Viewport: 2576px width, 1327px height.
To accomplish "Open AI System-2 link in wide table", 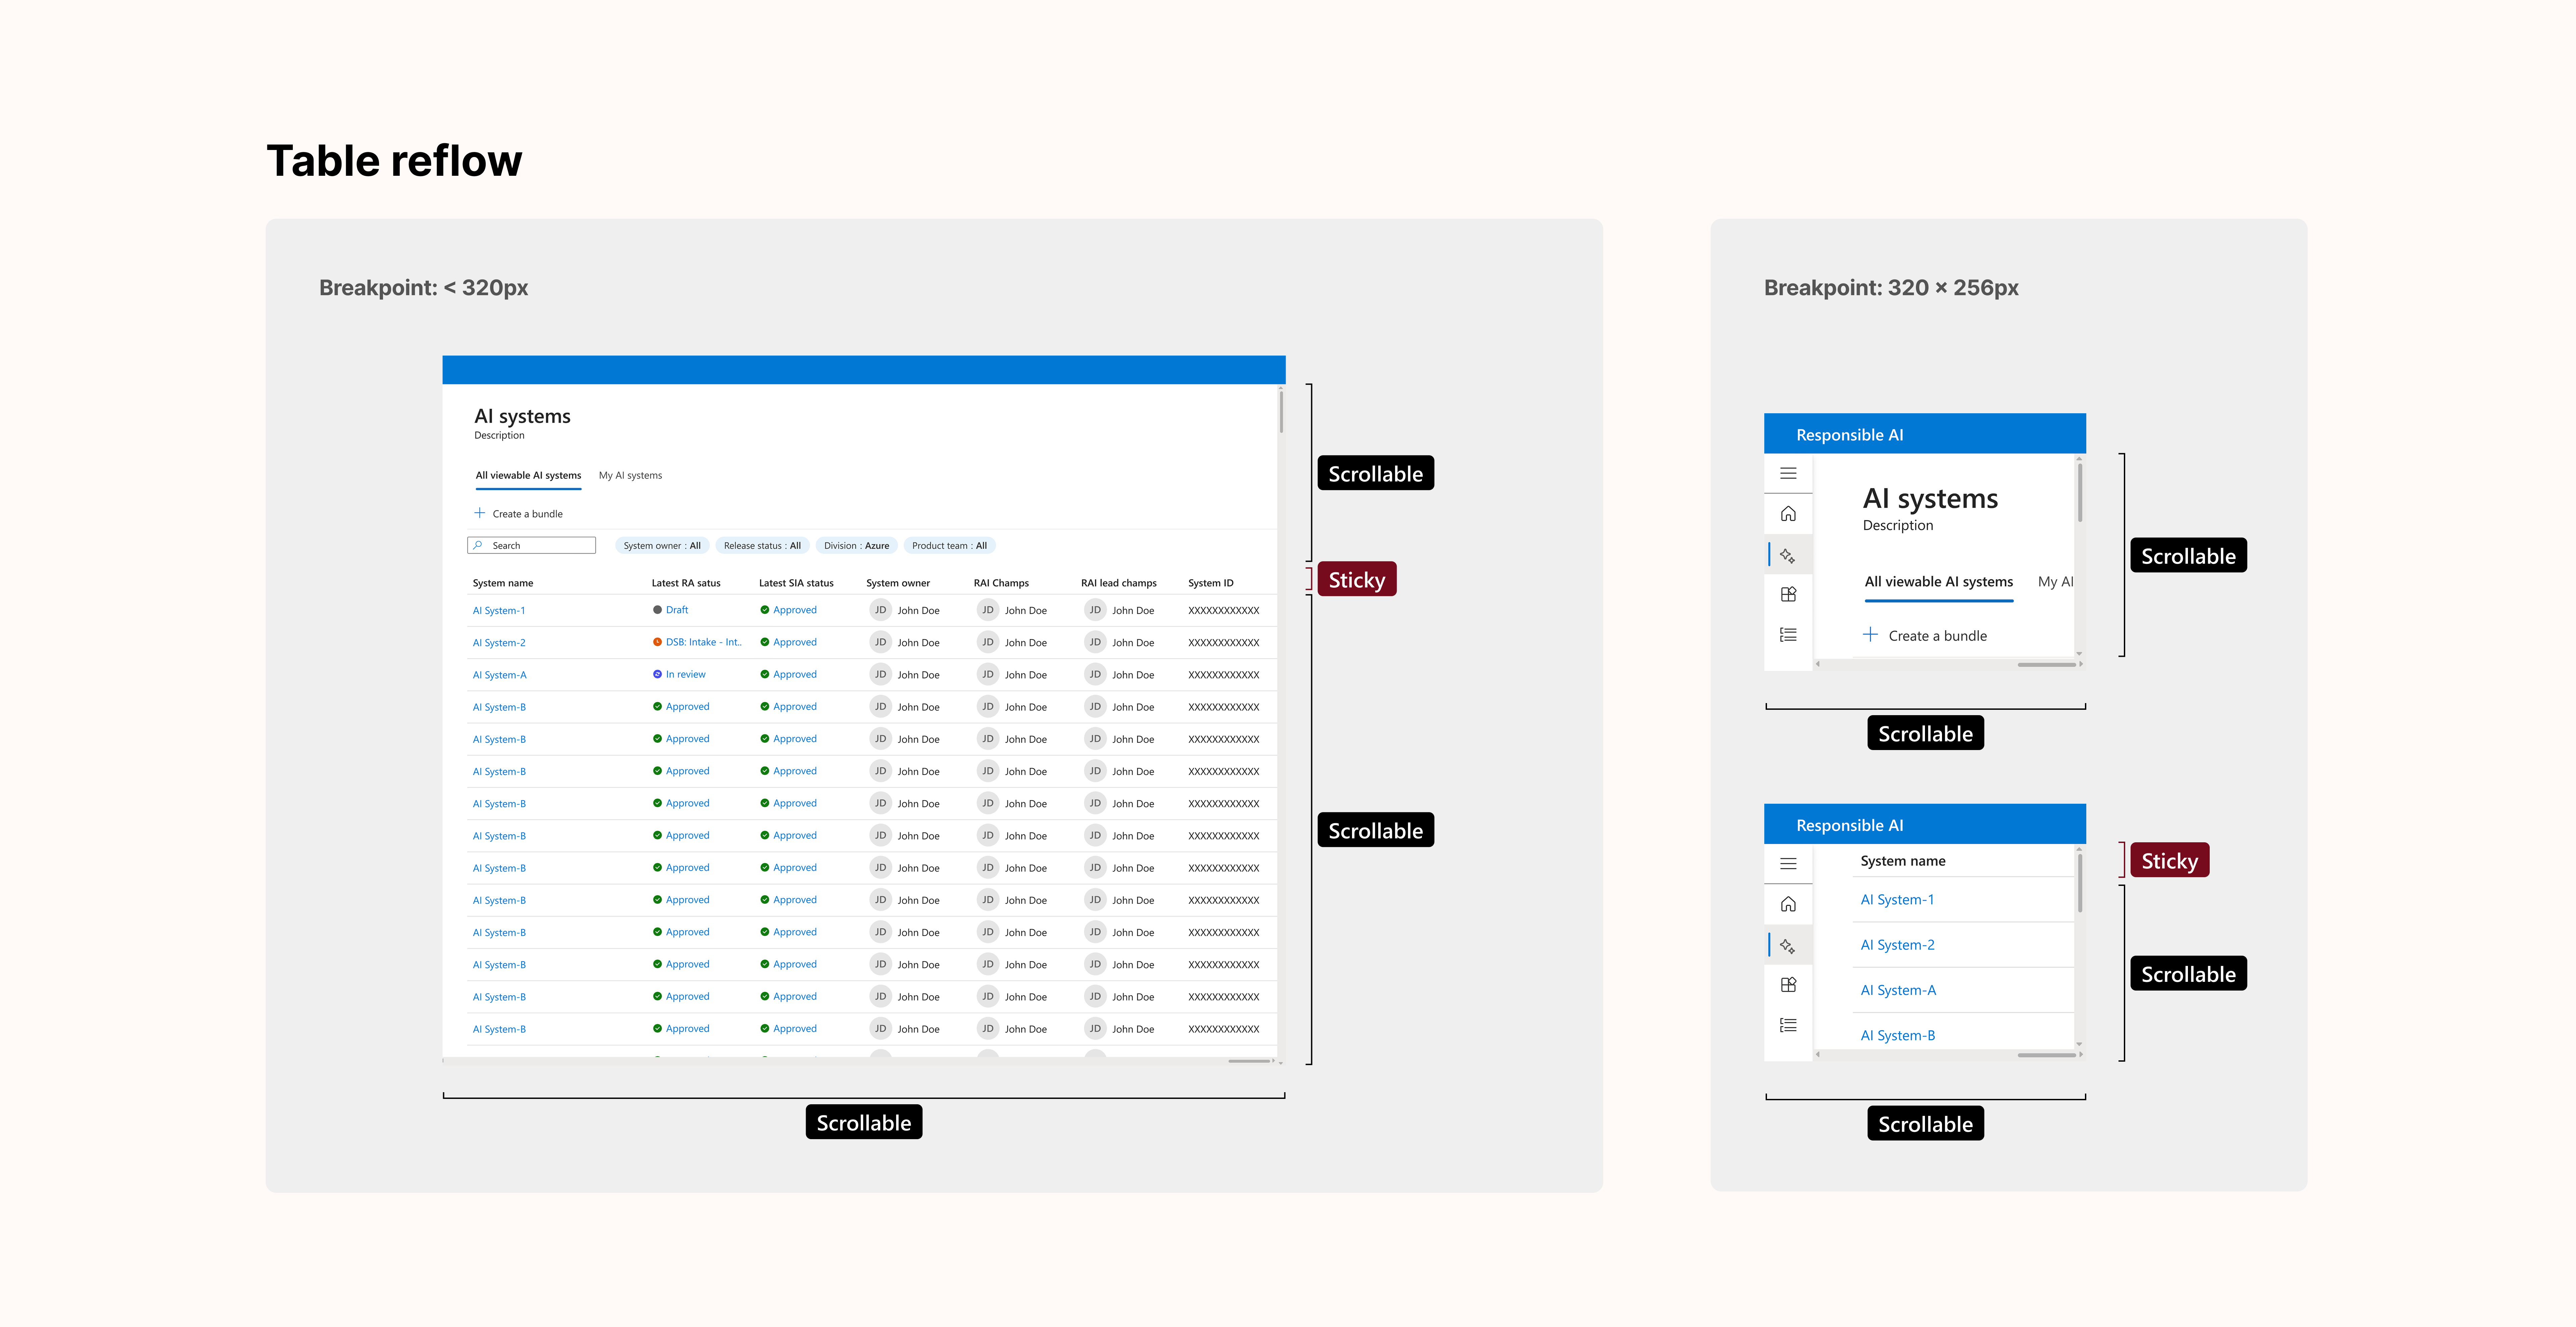I will (x=499, y=643).
